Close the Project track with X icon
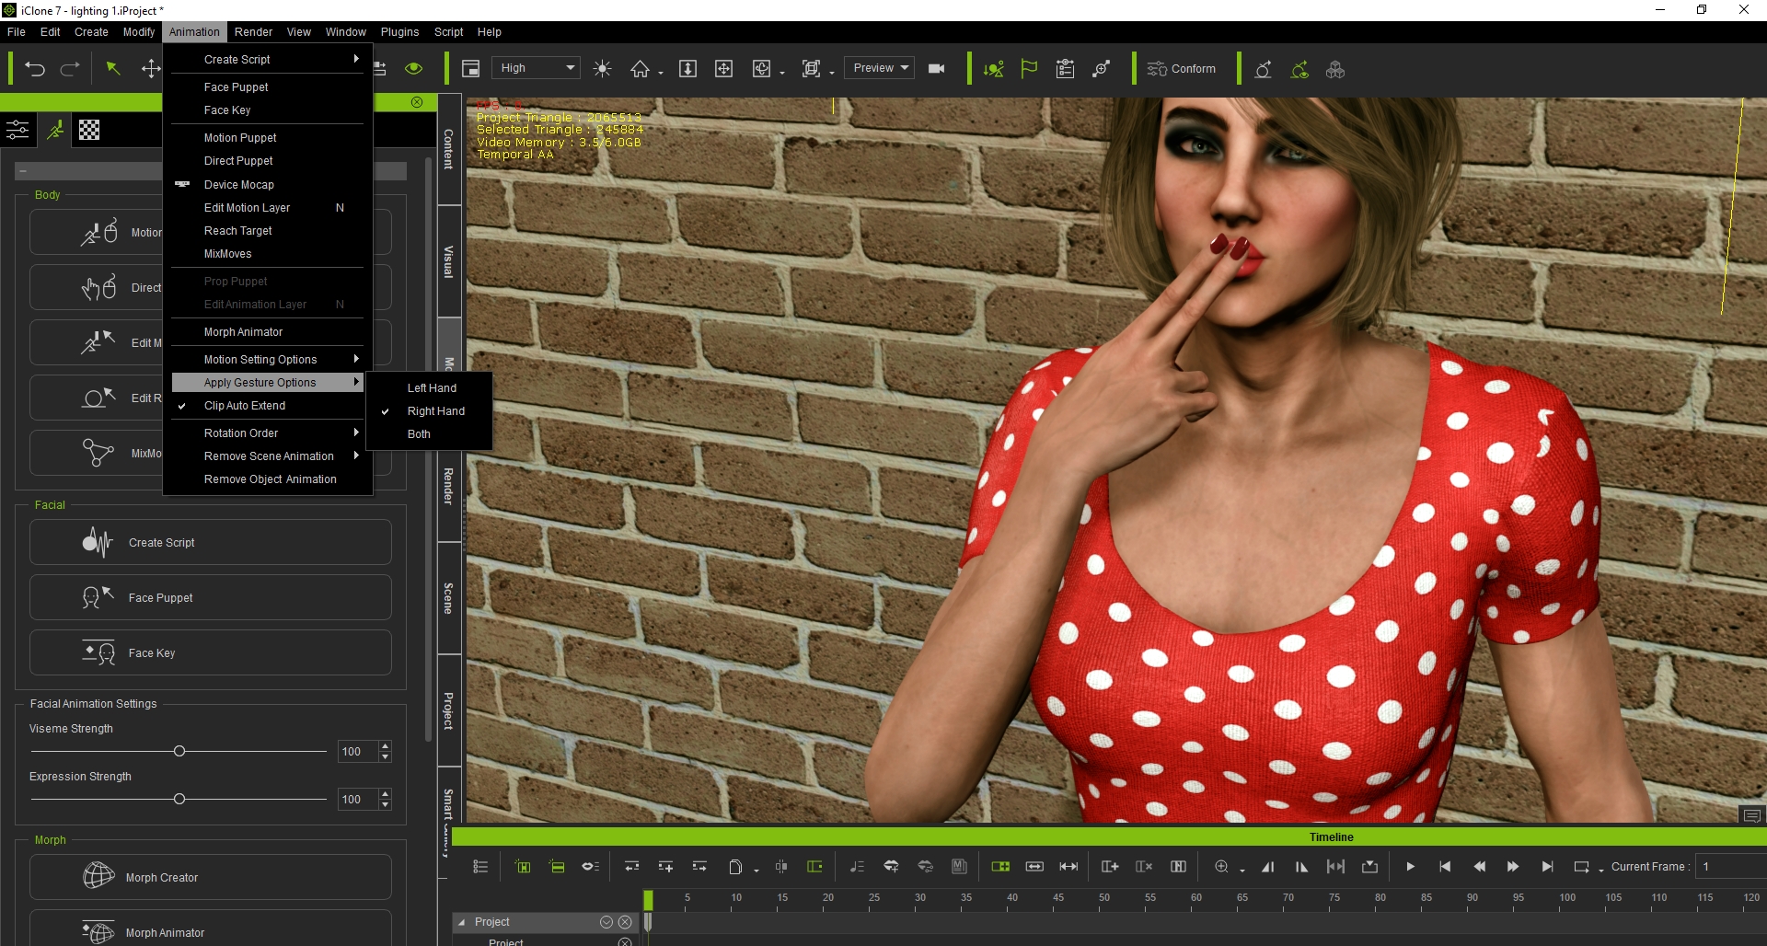The height and width of the screenshot is (946, 1767). click(x=626, y=922)
